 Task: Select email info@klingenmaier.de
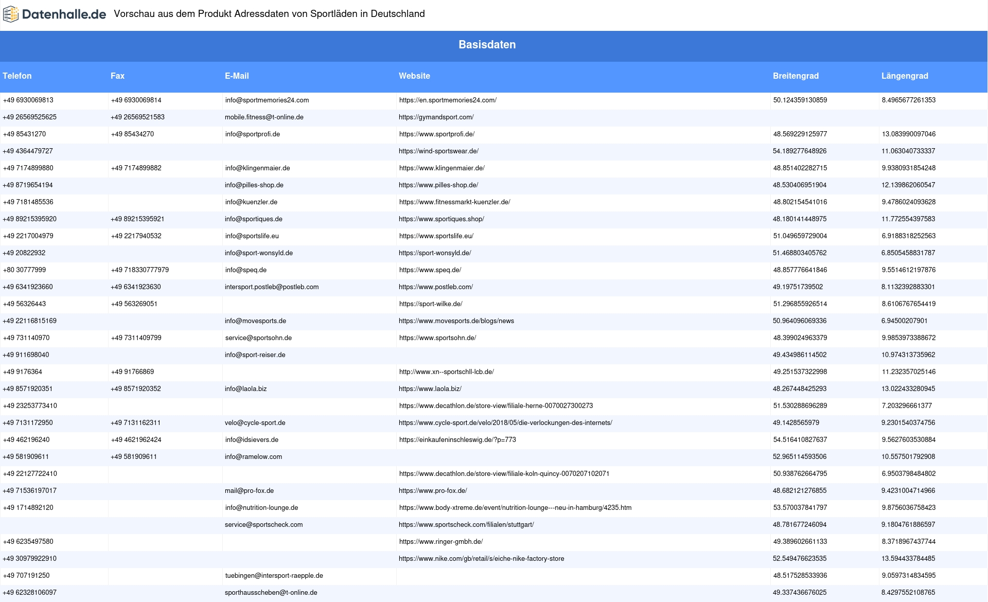257,168
